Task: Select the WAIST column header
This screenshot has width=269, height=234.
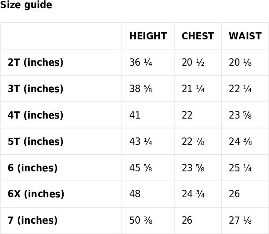Action: click(245, 36)
